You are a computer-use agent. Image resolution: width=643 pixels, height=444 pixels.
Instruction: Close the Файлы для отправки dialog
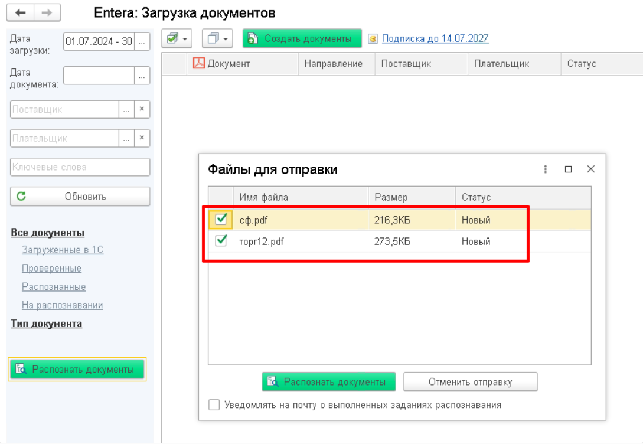(x=590, y=169)
